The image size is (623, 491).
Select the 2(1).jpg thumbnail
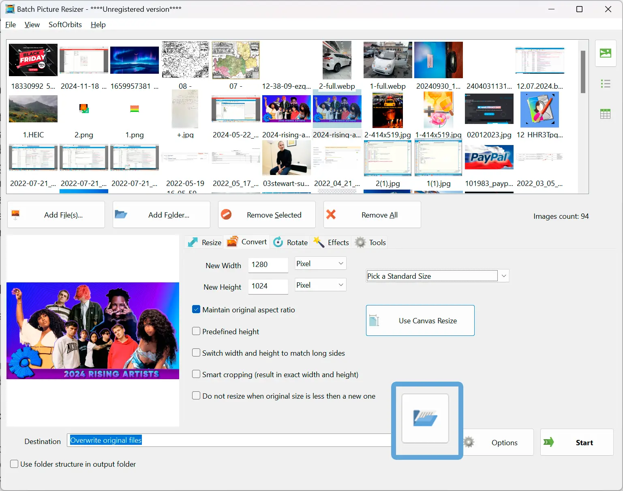[388, 158]
